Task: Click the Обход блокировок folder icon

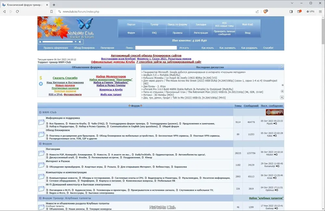Action: (42, 134)
